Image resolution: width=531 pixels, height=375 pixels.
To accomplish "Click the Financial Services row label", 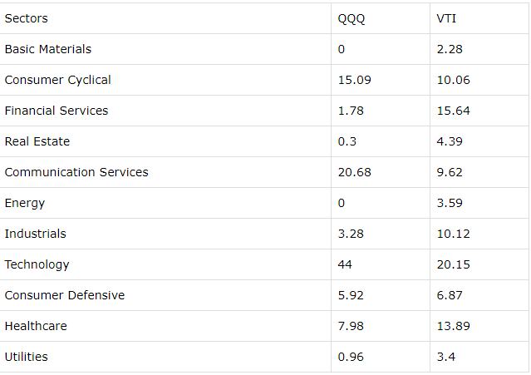I will coord(57,111).
